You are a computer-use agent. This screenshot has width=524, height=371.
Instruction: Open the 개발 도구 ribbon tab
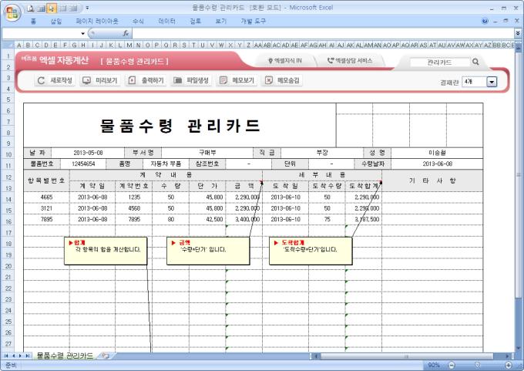[x=253, y=21]
